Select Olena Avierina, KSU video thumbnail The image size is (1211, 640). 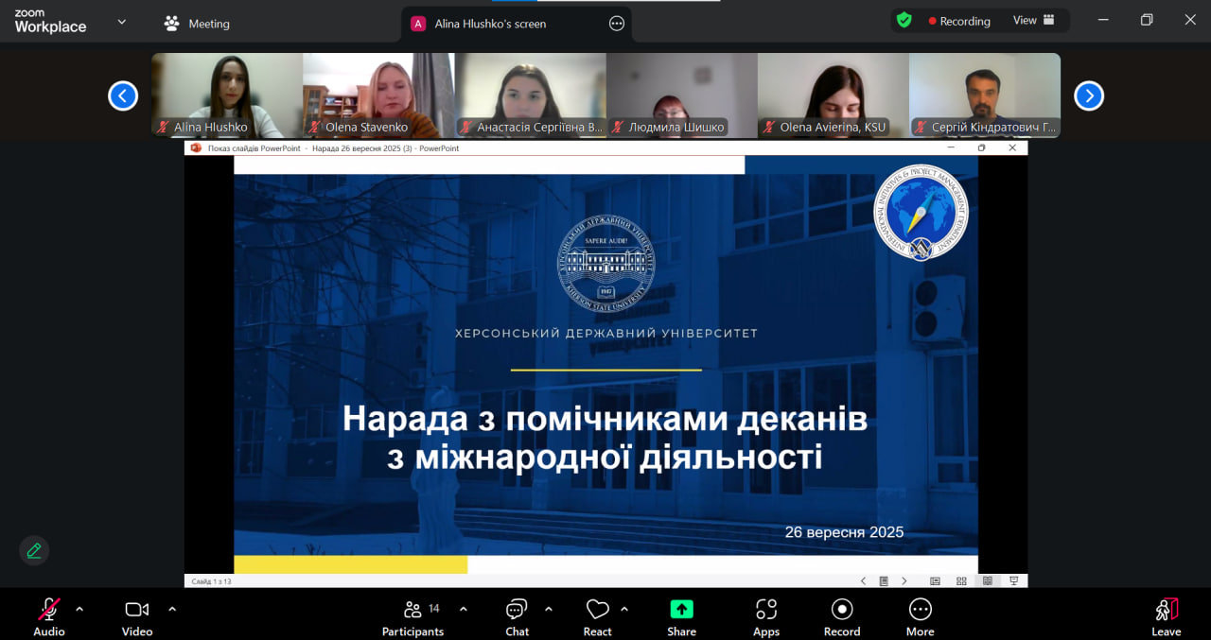click(833, 95)
